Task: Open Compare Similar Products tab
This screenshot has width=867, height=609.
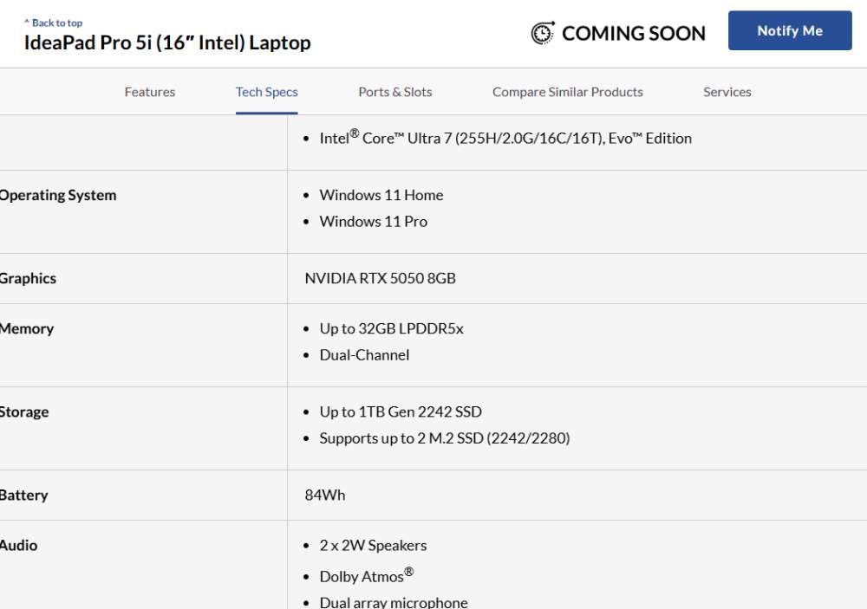Action: [567, 92]
